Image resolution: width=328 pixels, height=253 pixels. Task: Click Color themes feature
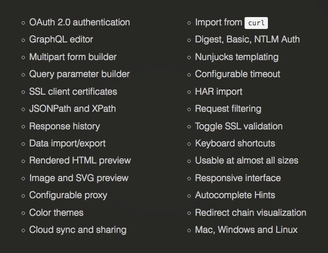pyautogui.click(x=56, y=213)
